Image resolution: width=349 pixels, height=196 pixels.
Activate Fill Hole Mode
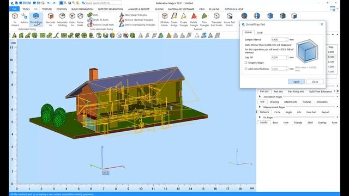click(165, 20)
